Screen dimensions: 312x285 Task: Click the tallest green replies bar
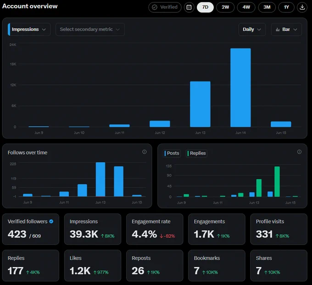click(277, 182)
